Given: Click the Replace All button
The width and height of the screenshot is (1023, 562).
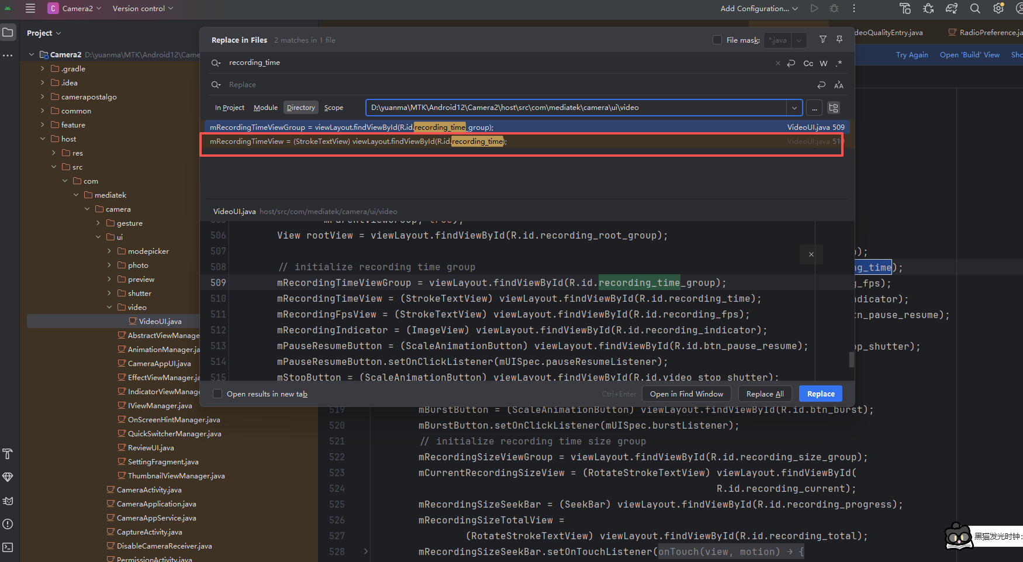Looking at the screenshot, I should point(765,394).
